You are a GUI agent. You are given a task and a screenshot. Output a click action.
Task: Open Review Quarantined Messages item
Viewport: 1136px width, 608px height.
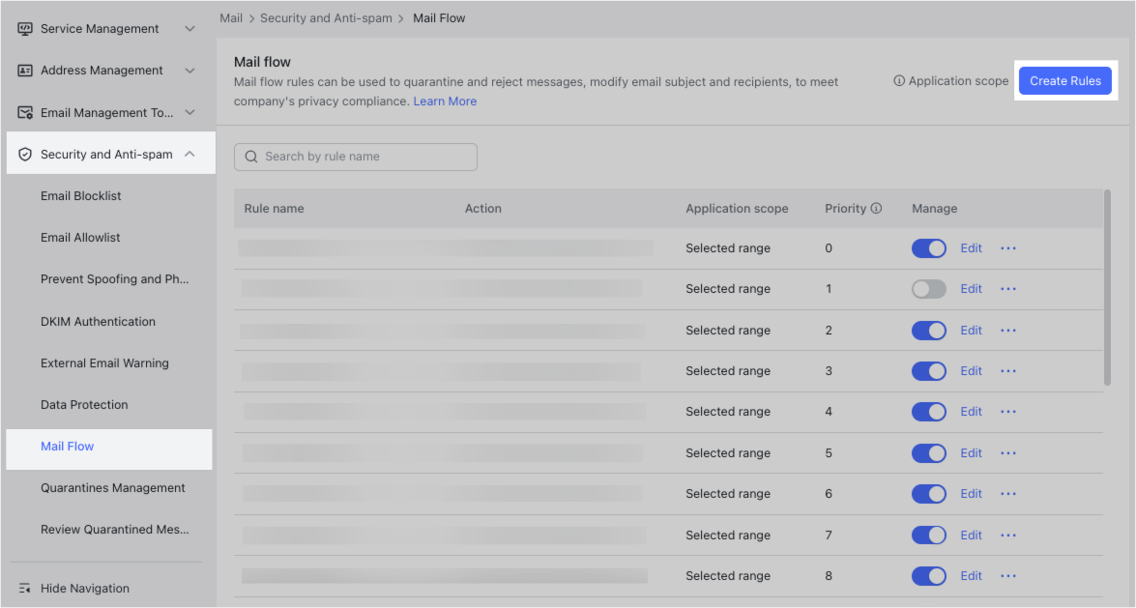click(114, 529)
